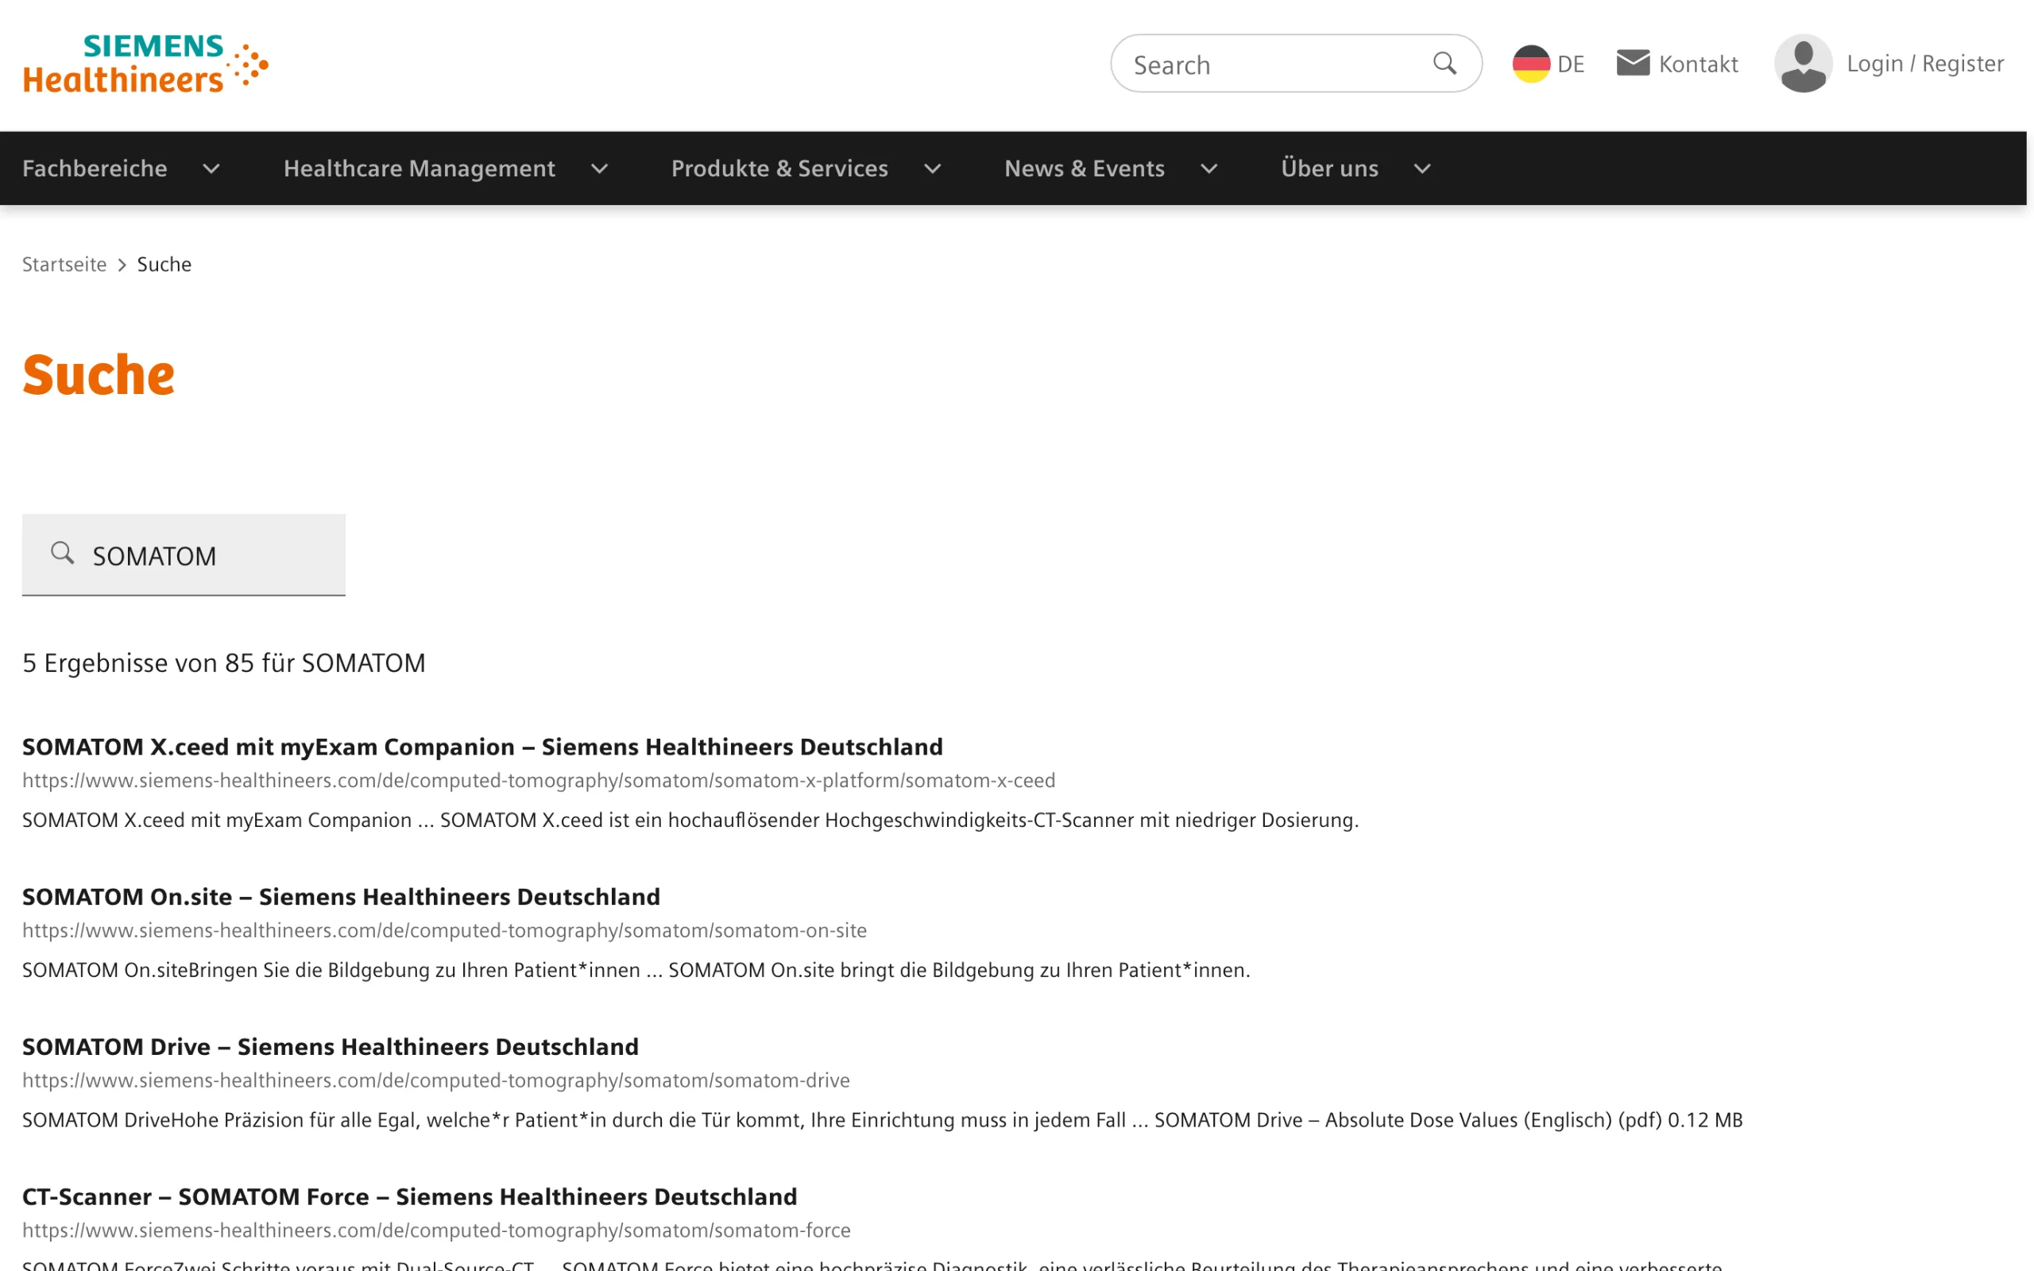Click the magnifier icon in header search
Screen dimensions: 2034x1271
click(1444, 63)
